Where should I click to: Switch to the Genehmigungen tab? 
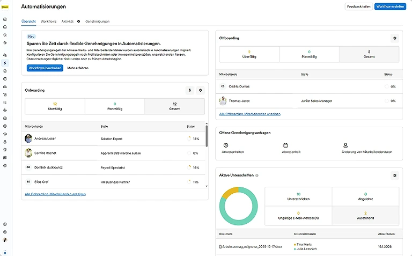[x=97, y=21]
